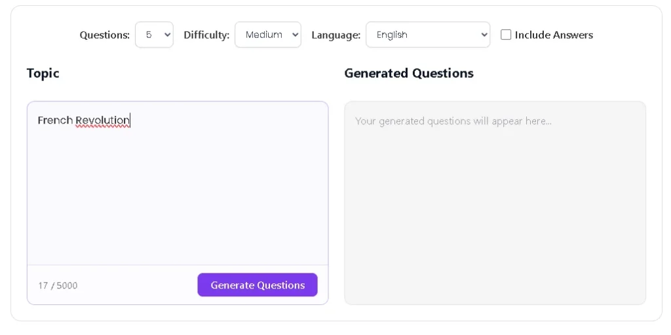Click the 17 / 5000 character counter

58,285
